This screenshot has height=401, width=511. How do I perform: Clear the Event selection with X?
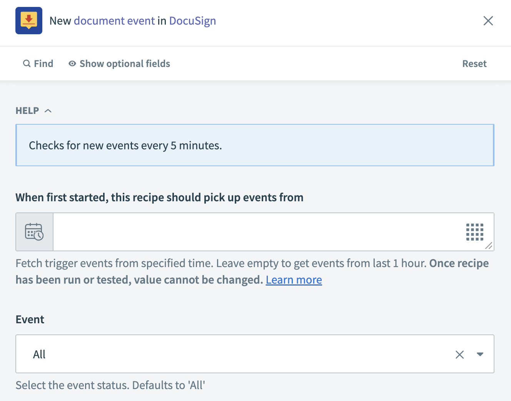tap(459, 354)
